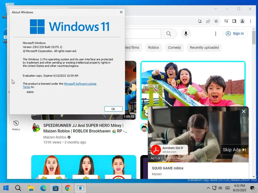Activate voice search microphone on YouTube
Viewport: 258px width, 193px height.
(x=186, y=34)
